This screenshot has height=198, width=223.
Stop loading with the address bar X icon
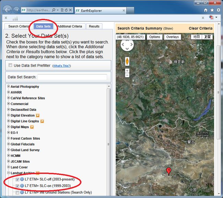(70, 10)
